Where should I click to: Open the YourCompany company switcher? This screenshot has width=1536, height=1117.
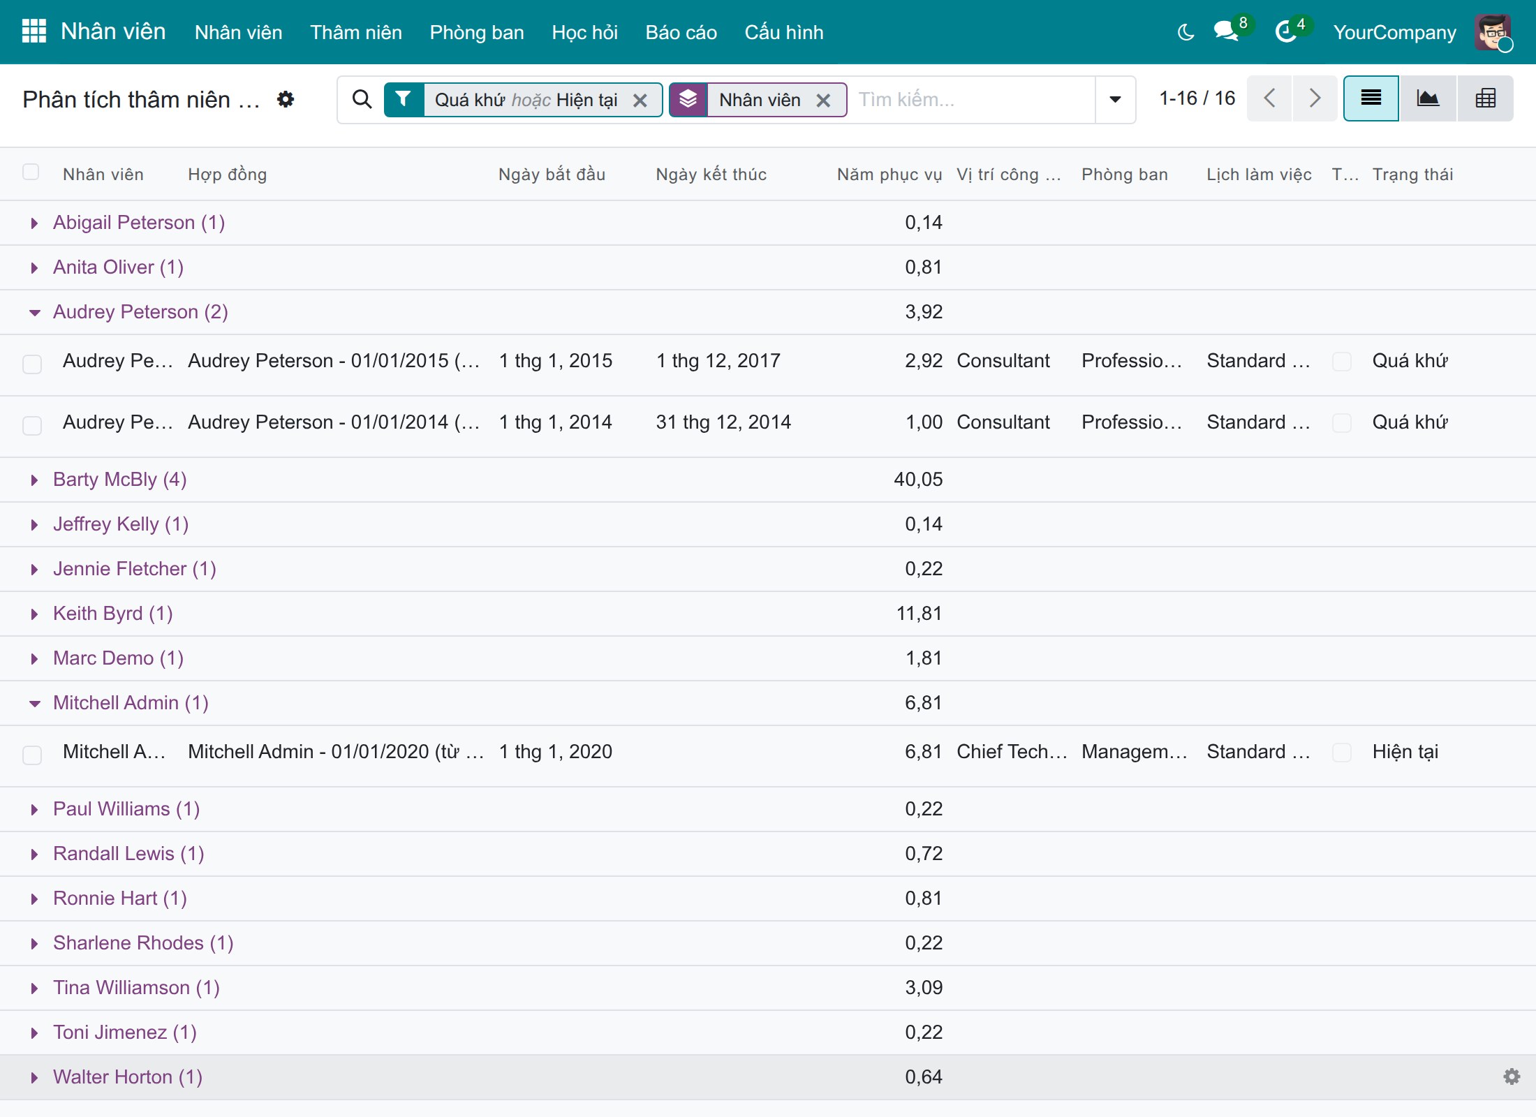1394,32
